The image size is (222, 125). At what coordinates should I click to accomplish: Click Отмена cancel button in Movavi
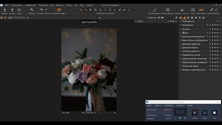click(195, 112)
